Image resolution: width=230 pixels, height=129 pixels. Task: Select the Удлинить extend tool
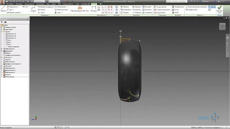coord(137,10)
